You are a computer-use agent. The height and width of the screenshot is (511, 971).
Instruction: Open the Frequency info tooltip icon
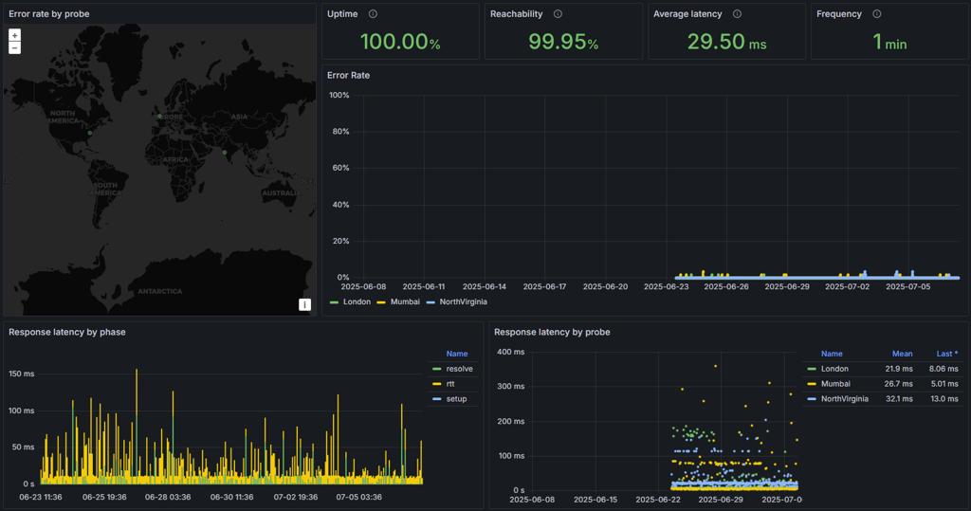click(x=877, y=13)
